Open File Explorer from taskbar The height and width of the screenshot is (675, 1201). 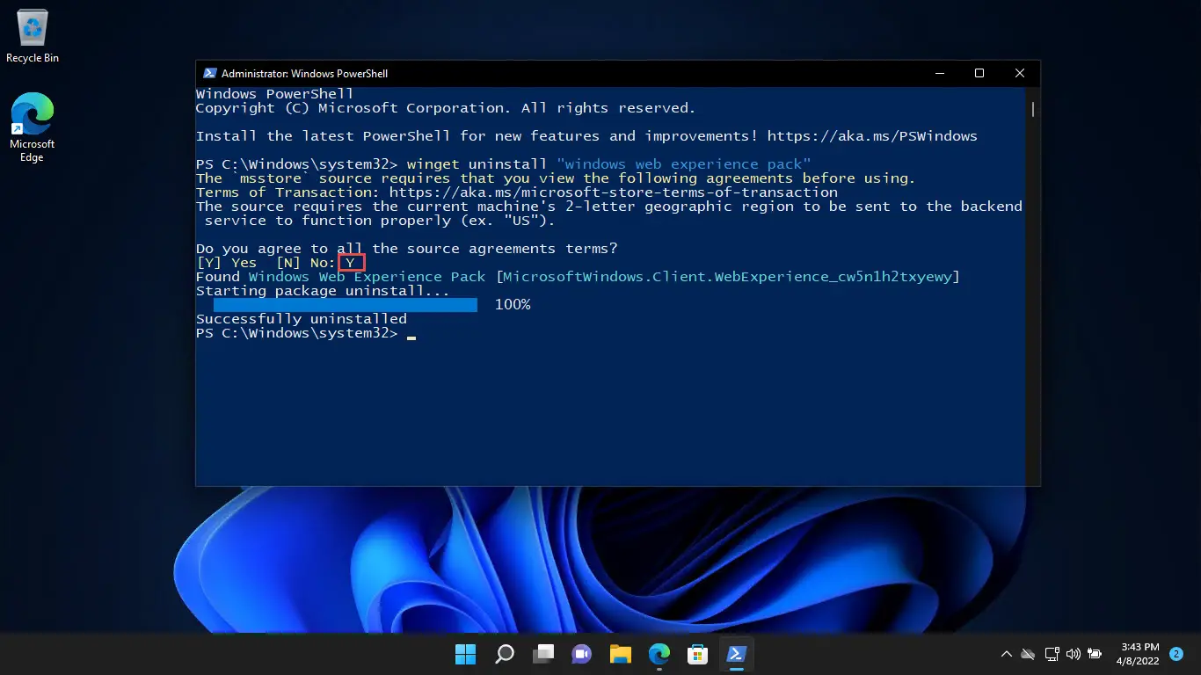pos(621,654)
